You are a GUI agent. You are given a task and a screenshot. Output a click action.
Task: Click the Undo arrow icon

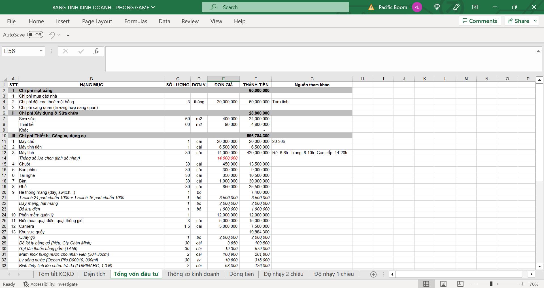[x=52, y=35]
